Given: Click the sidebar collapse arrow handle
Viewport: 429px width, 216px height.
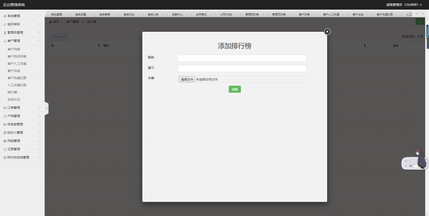Looking at the screenshot, I should pyautogui.click(x=47, y=108).
